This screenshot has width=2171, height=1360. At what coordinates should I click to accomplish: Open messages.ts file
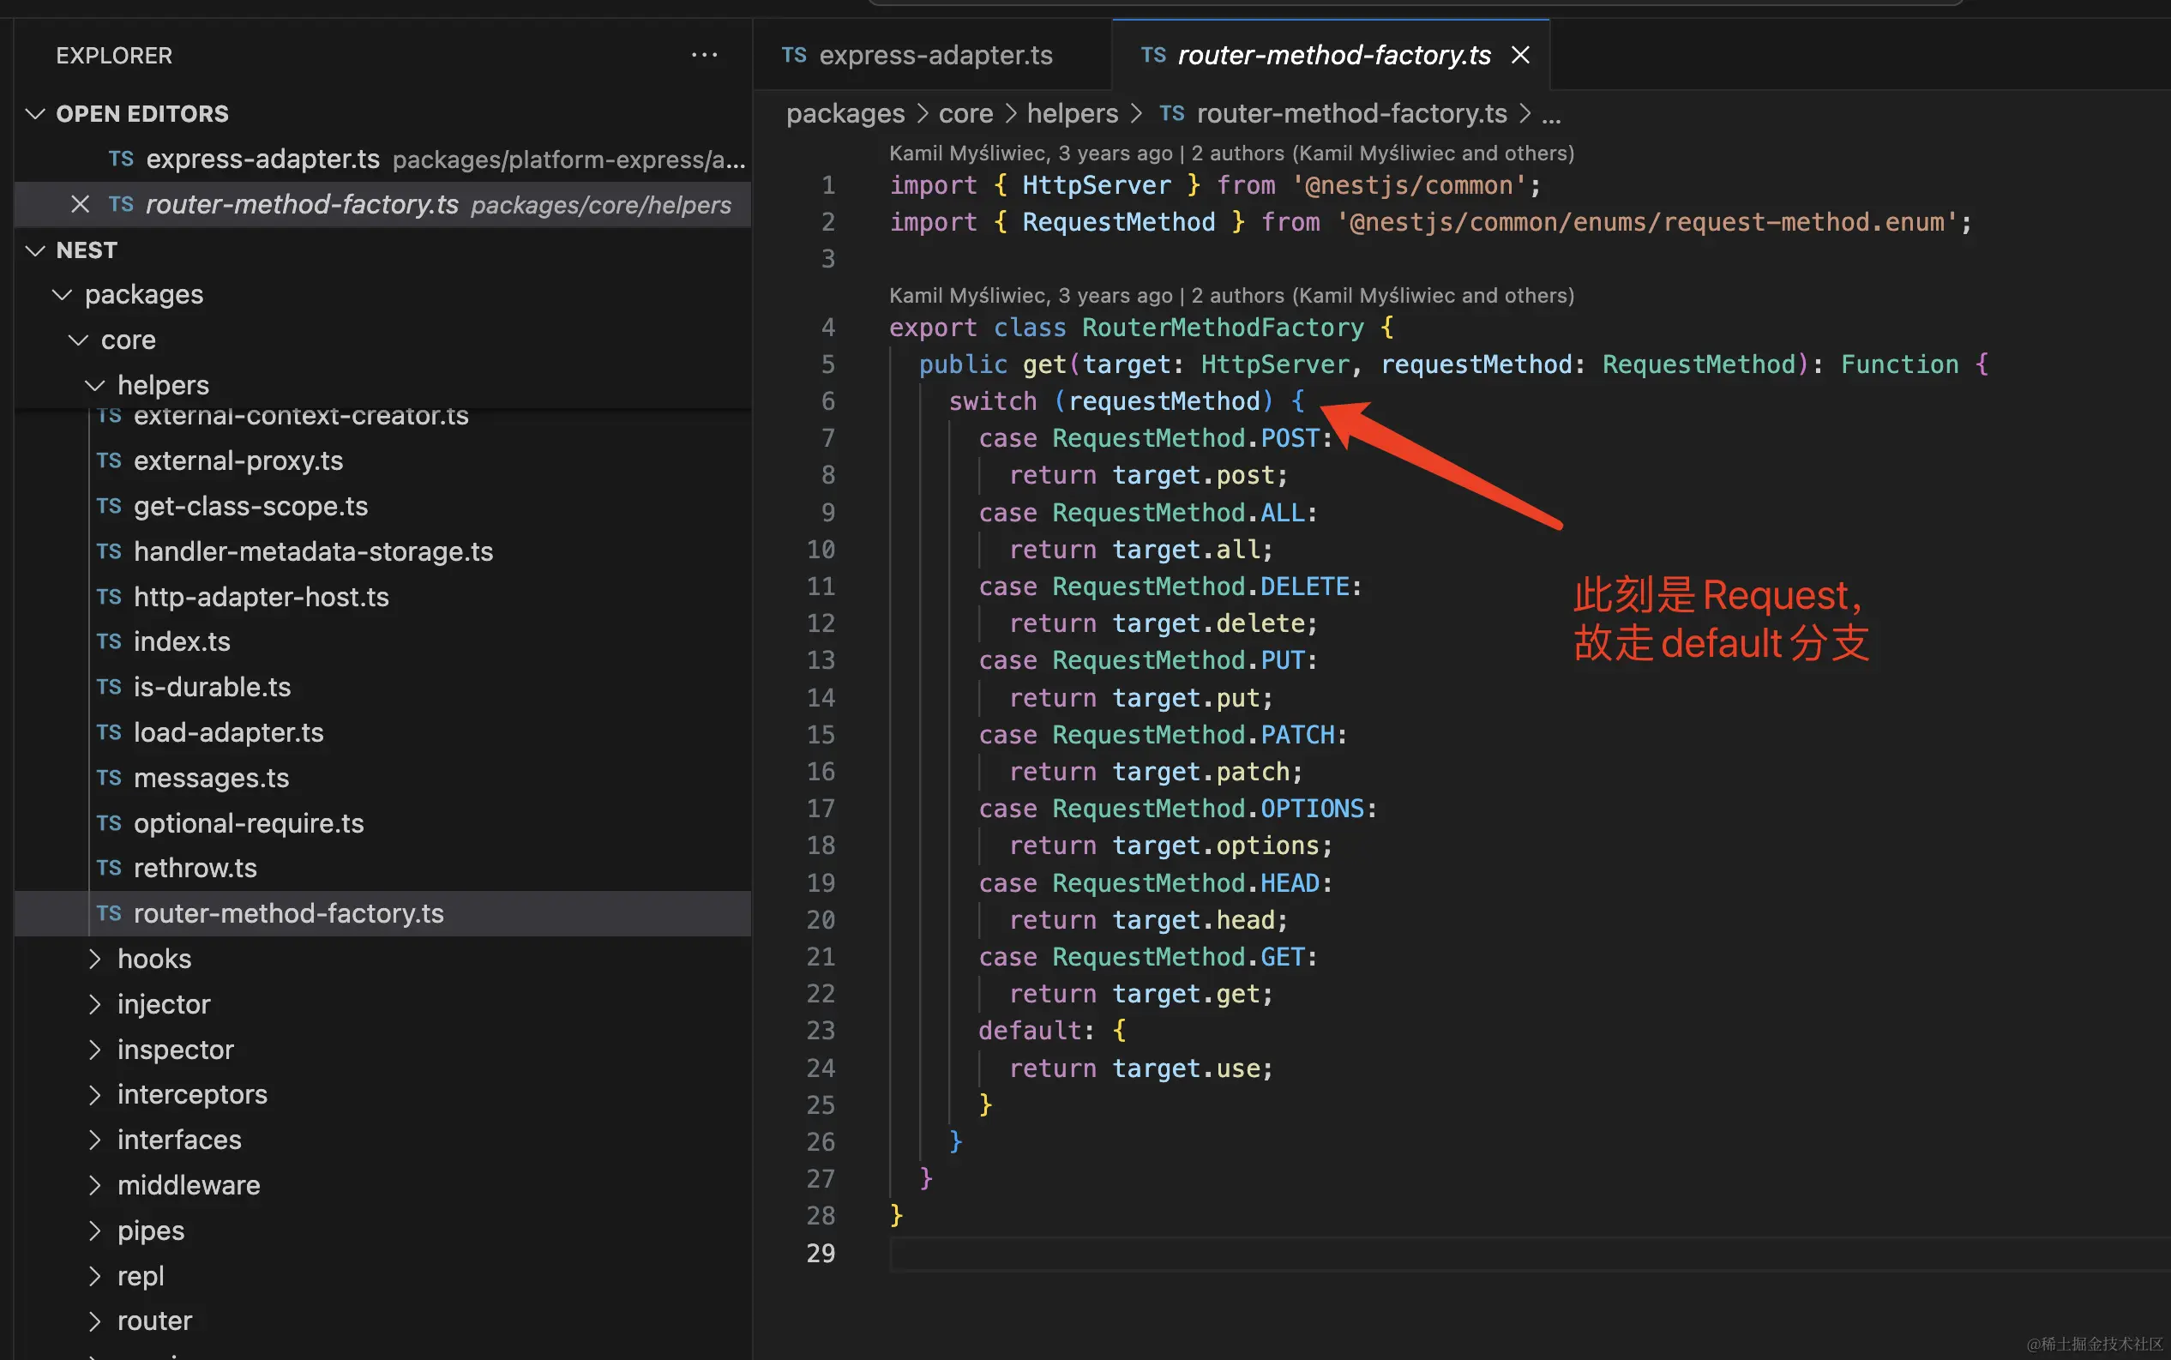(383, 778)
